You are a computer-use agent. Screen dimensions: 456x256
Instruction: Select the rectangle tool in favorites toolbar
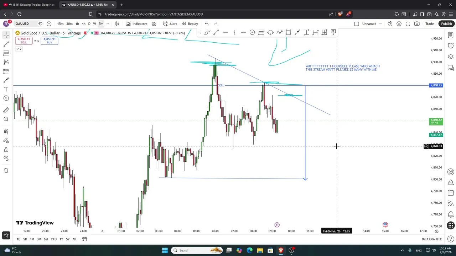pos(288,32)
